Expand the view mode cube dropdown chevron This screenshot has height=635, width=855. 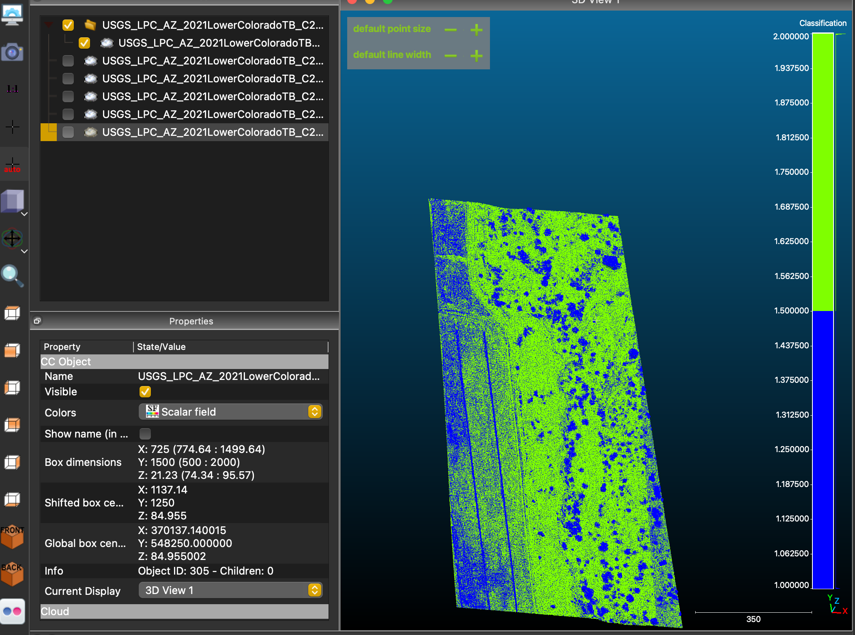[x=24, y=214]
